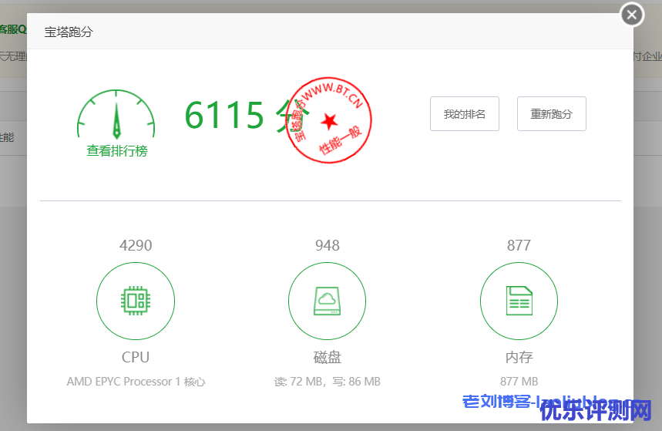662x431 pixels.
Task: Click the CPU chip icon
Action: 136,301
